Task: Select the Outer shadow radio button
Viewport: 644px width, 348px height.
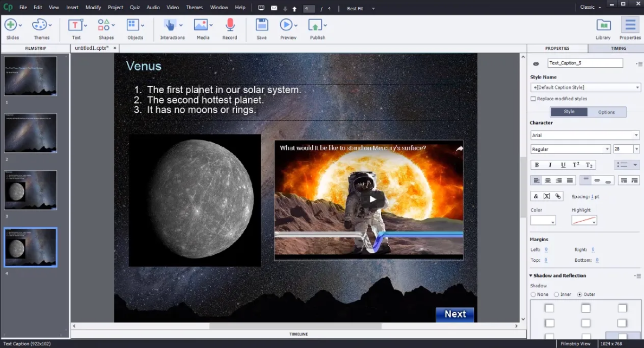Action: (580, 294)
